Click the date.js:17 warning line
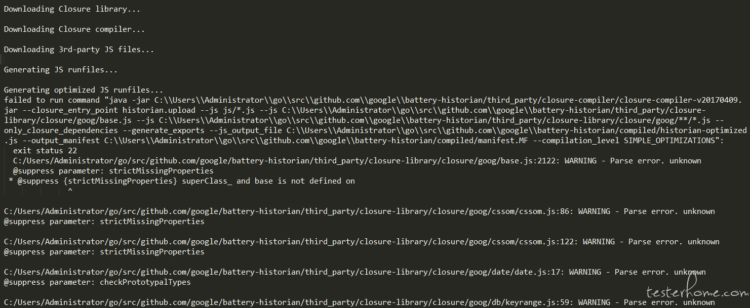The width and height of the screenshot is (750, 308). click(x=354, y=272)
